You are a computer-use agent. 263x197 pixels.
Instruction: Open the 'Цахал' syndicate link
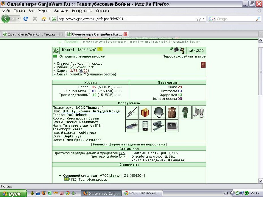point(115,176)
